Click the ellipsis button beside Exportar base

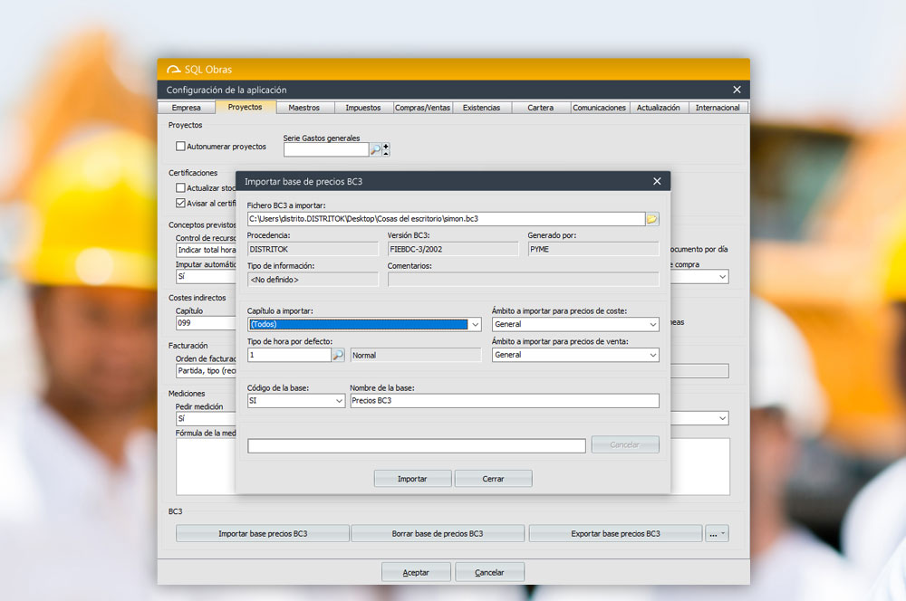pyautogui.click(x=717, y=534)
